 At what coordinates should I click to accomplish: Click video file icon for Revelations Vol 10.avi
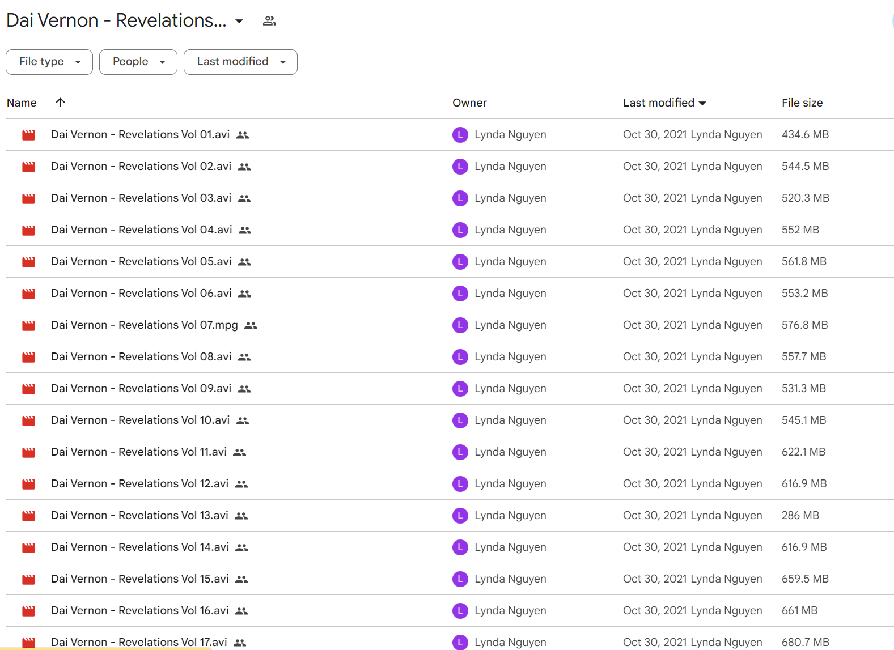[x=28, y=420]
